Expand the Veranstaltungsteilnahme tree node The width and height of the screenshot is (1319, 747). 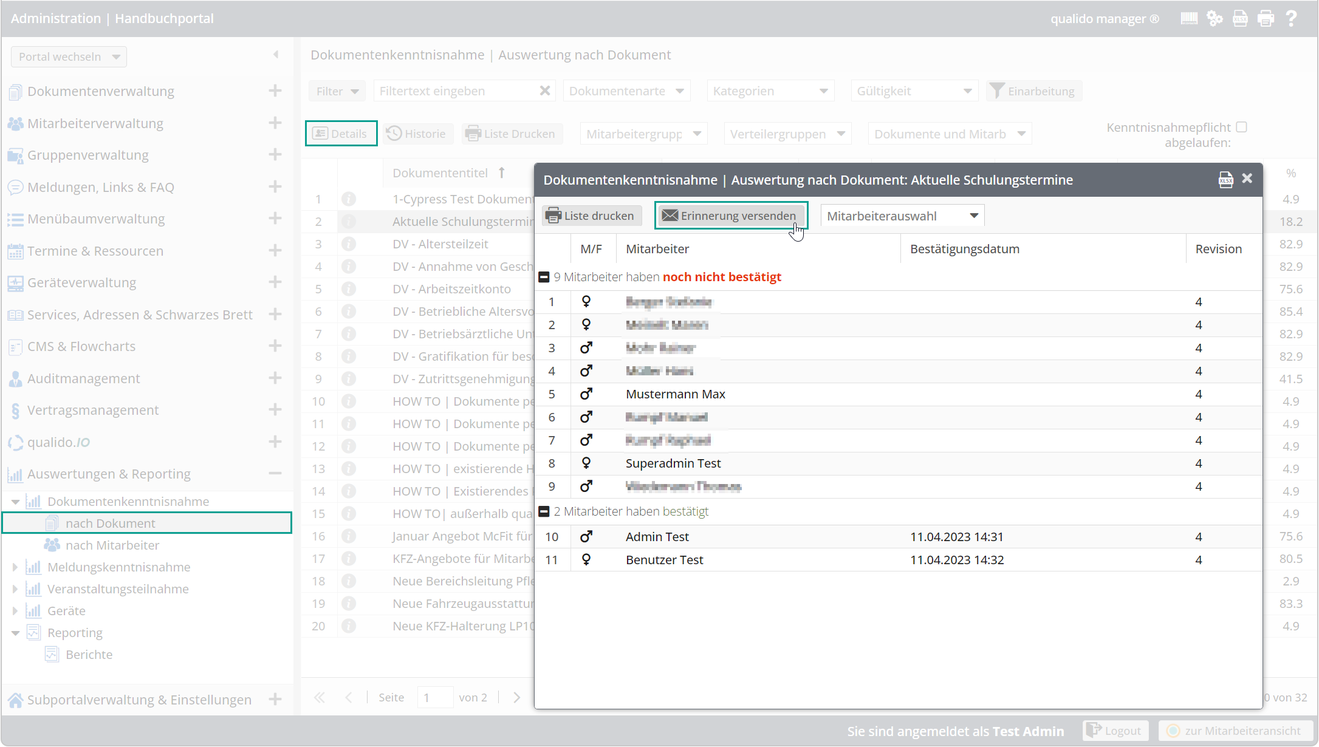tap(15, 589)
